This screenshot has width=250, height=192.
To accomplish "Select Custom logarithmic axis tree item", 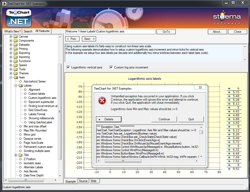I will pyautogui.click(x=42, y=98).
